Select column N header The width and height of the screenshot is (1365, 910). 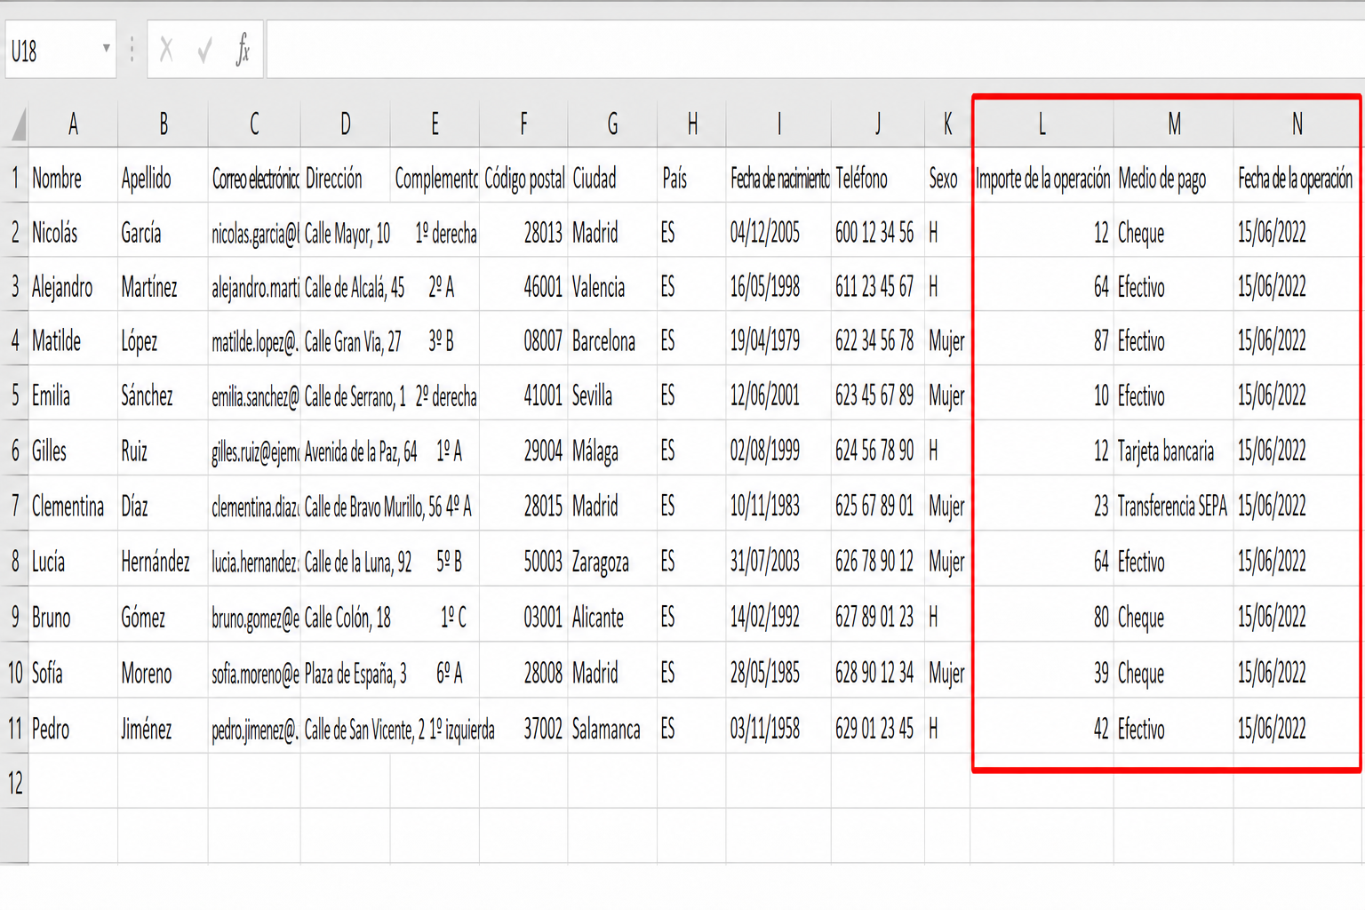click(x=1297, y=124)
